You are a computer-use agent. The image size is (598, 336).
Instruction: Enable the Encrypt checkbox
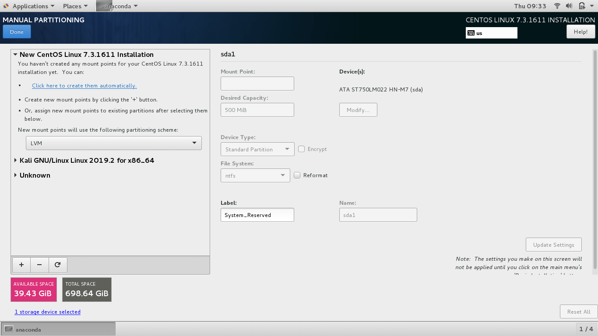(x=302, y=149)
